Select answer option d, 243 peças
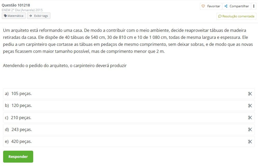The height and width of the screenshot is (167, 258). click(x=21, y=129)
